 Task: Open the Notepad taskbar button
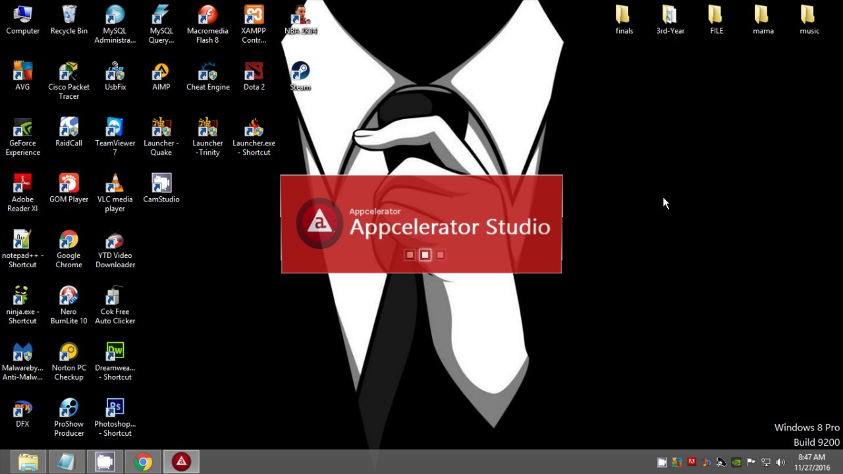67,461
